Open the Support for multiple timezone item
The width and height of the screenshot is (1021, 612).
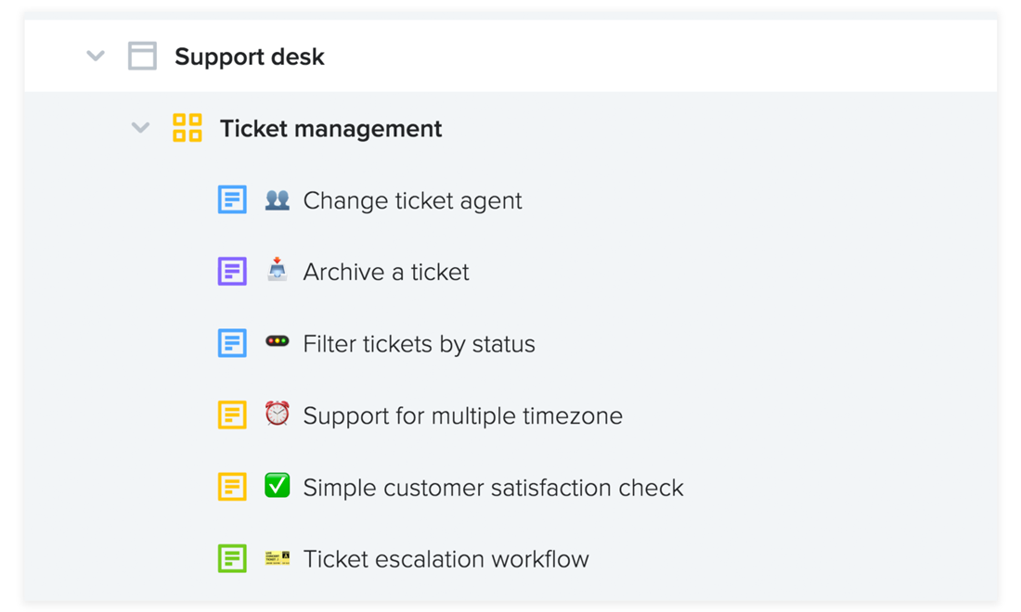pos(463,416)
